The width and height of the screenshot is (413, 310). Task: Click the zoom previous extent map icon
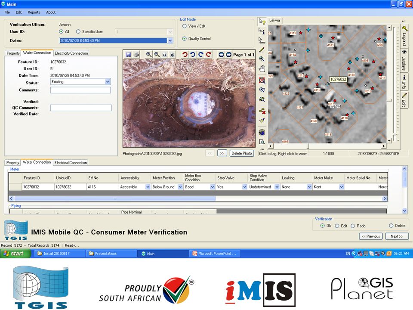[262, 90]
